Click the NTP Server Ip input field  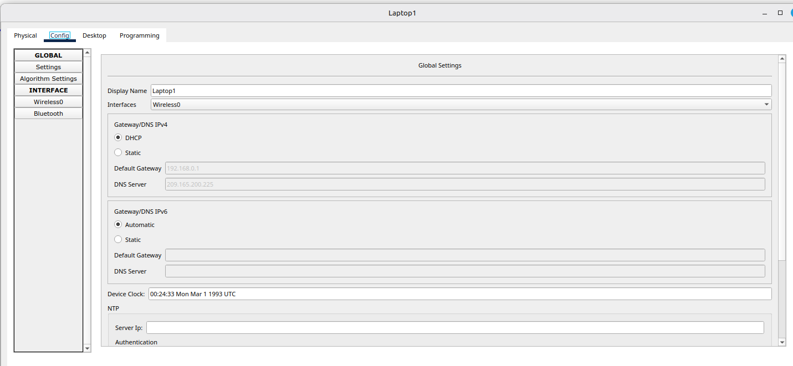(454, 328)
